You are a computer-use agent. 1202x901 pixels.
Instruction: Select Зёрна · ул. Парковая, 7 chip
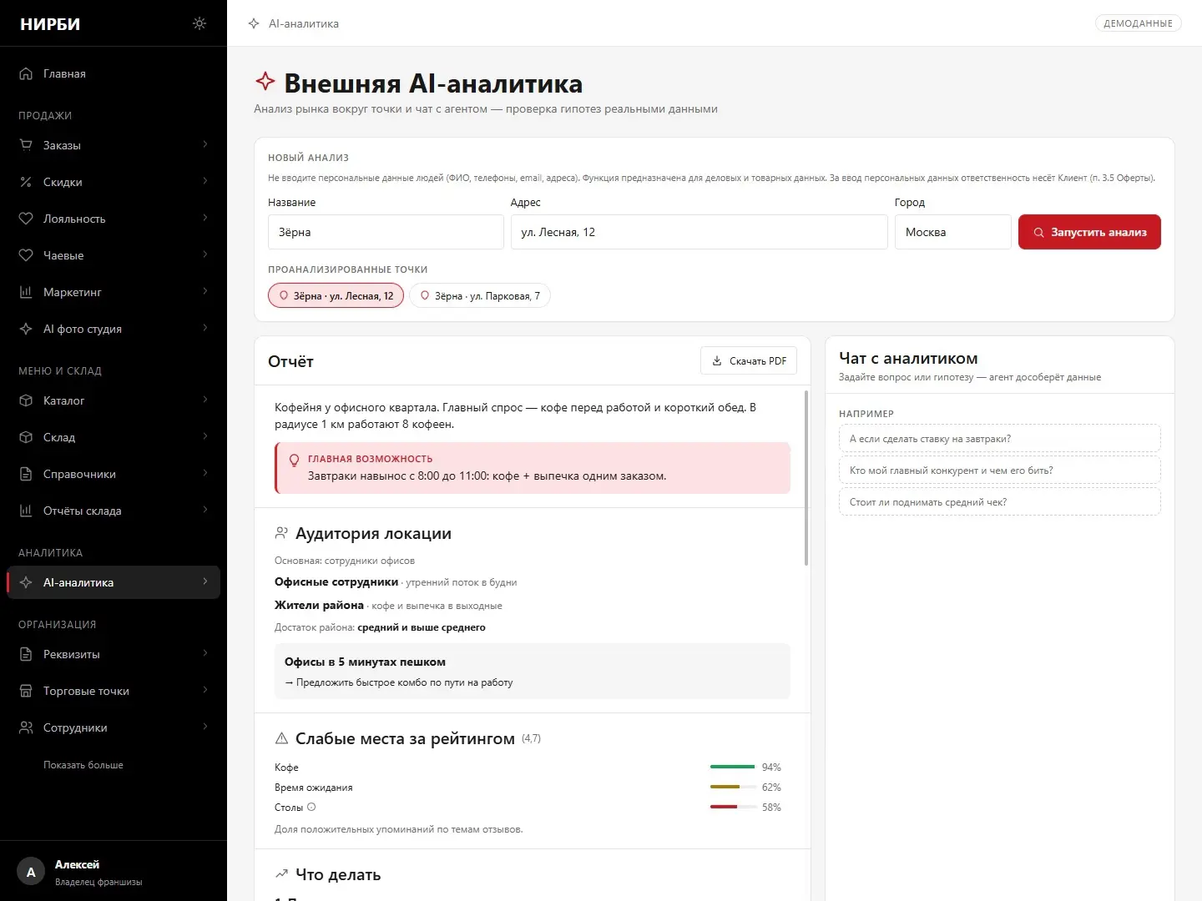pyautogui.click(x=480, y=295)
